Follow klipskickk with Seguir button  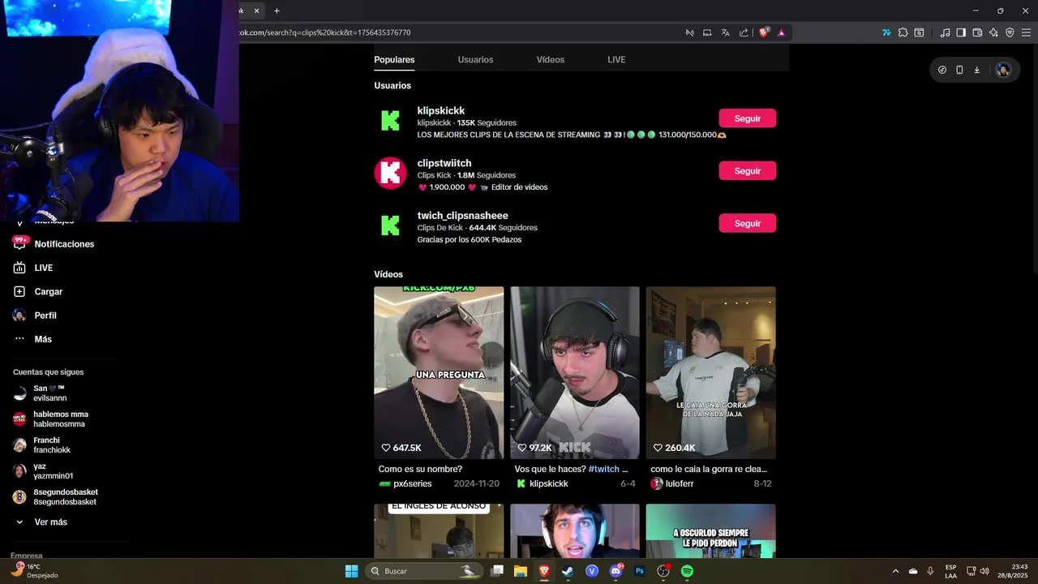(x=748, y=118)
